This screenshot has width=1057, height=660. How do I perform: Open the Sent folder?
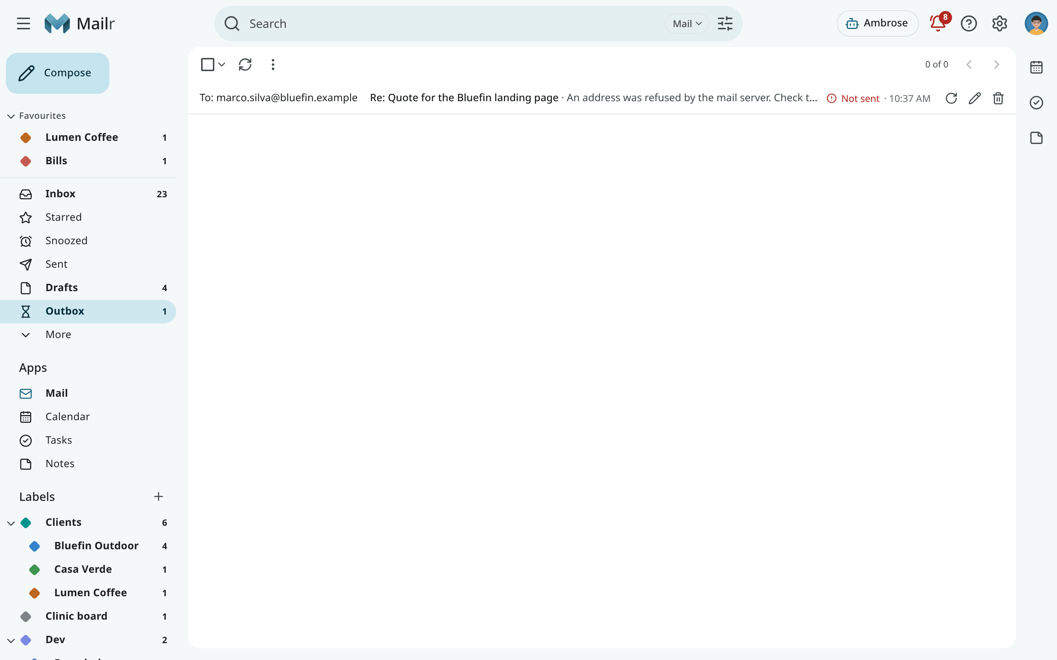point(88,264)
